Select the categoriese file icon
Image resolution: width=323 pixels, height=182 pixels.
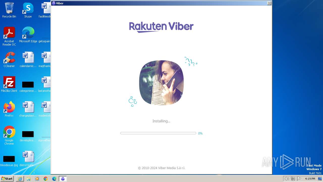(x=28, y=86)
